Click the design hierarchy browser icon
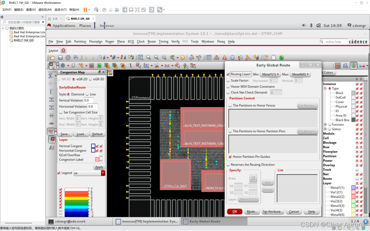 (217, 58)
